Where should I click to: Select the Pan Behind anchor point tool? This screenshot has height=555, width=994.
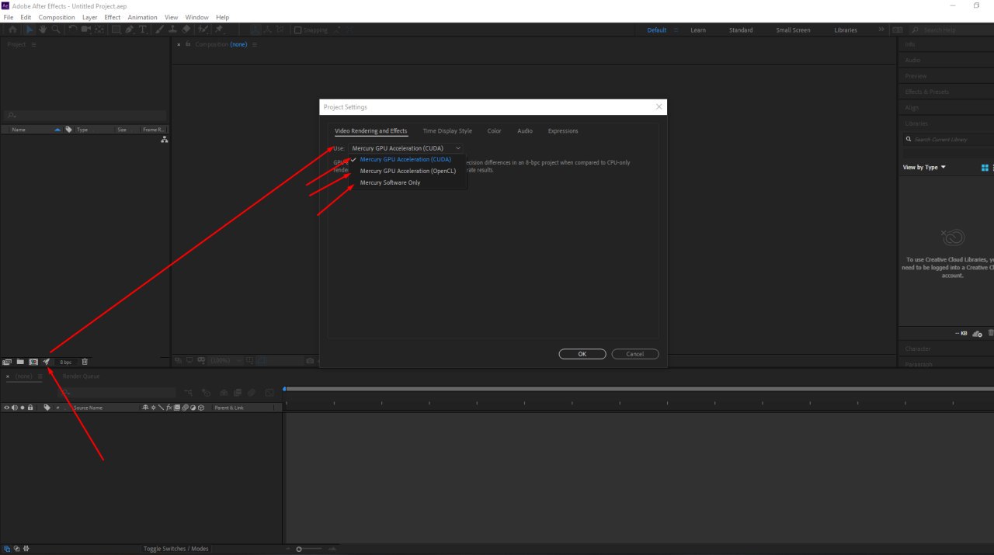99,29
